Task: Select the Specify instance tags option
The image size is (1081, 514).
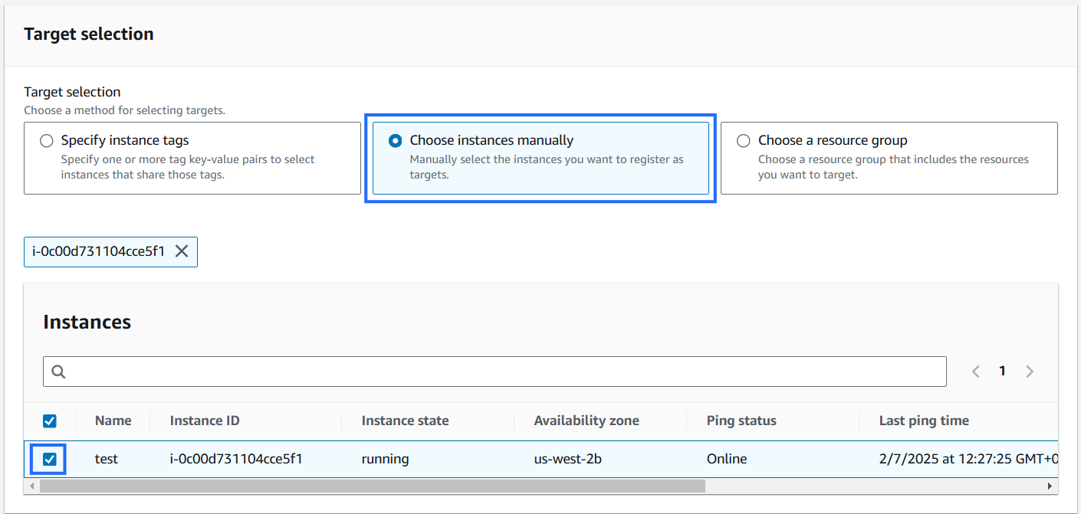Action: pos(47,141)
